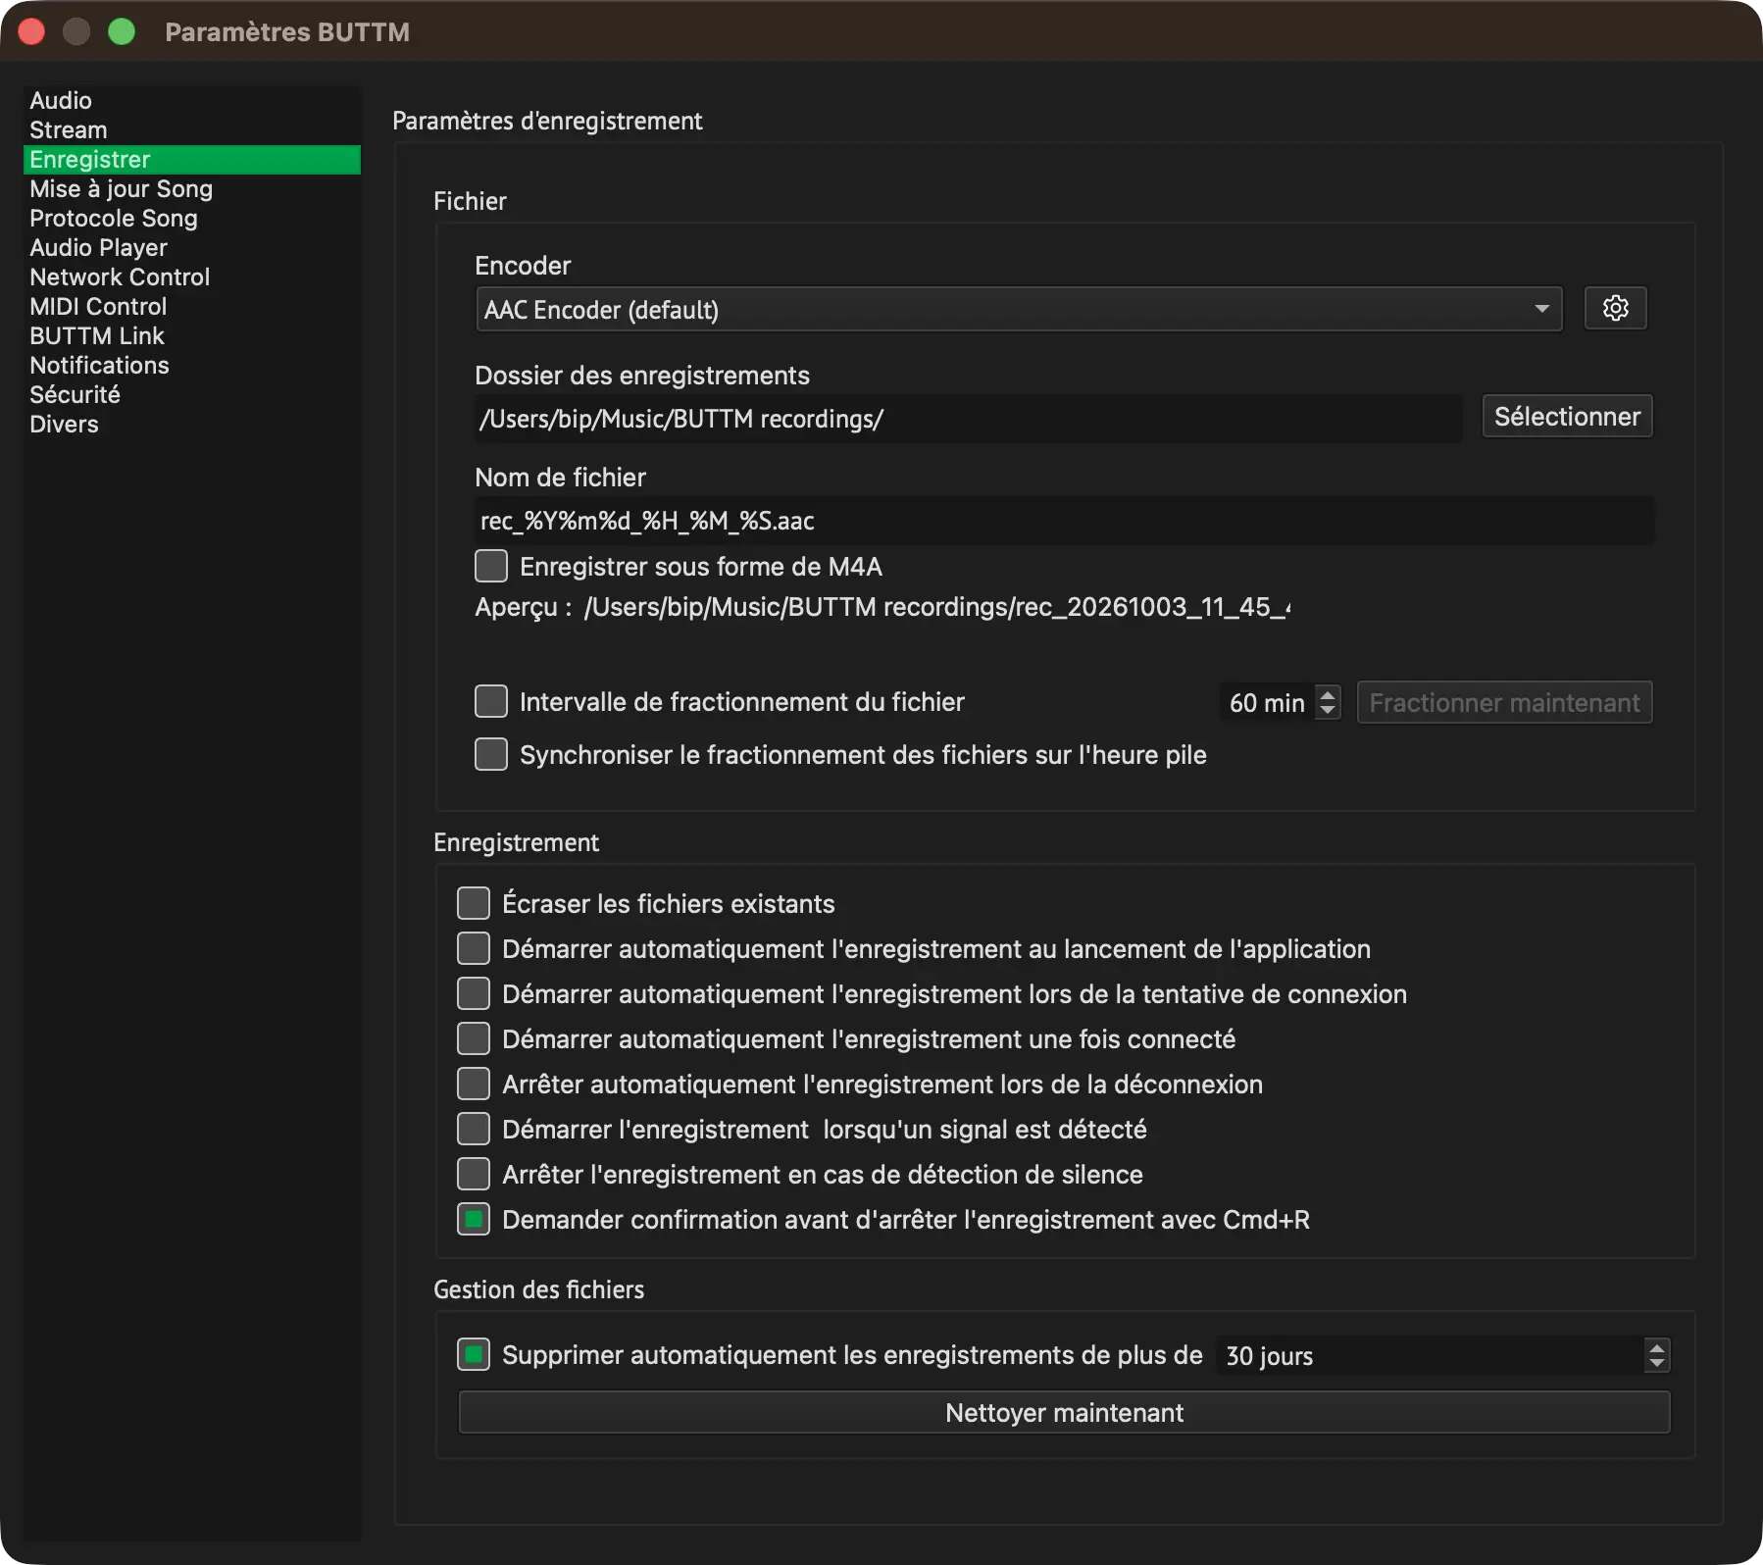1763x1565 pixels.
Task: Check démarrer lorsqu'un signal est détecté
Action: pyautogui.click(x=474, y=1129)
